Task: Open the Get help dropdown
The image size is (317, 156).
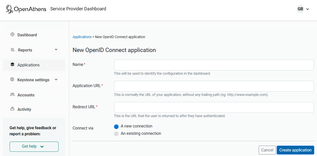Action: pos(34,146)
